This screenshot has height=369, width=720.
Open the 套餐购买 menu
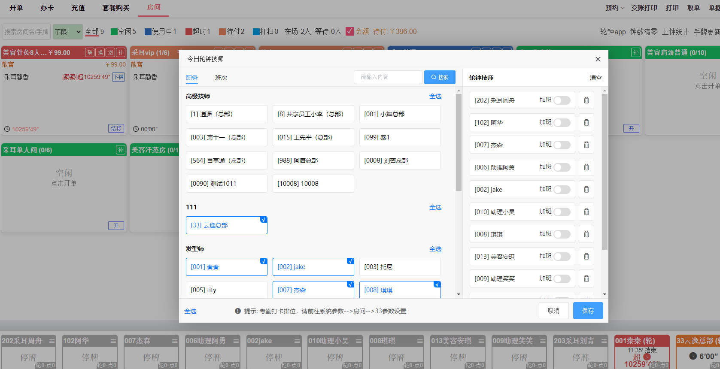click(x=116, y=8)
